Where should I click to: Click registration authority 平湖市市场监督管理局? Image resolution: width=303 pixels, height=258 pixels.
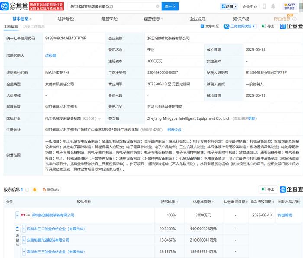(x=164, y=107)
